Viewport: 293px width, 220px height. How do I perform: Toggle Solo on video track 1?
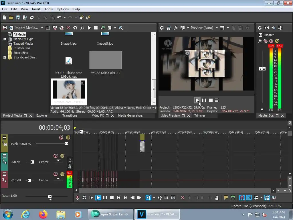[68, 137]
